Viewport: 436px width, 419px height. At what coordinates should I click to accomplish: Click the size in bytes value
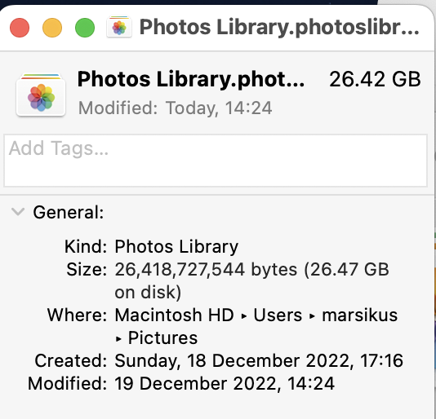pyautogui.click(x=252, y=280)
